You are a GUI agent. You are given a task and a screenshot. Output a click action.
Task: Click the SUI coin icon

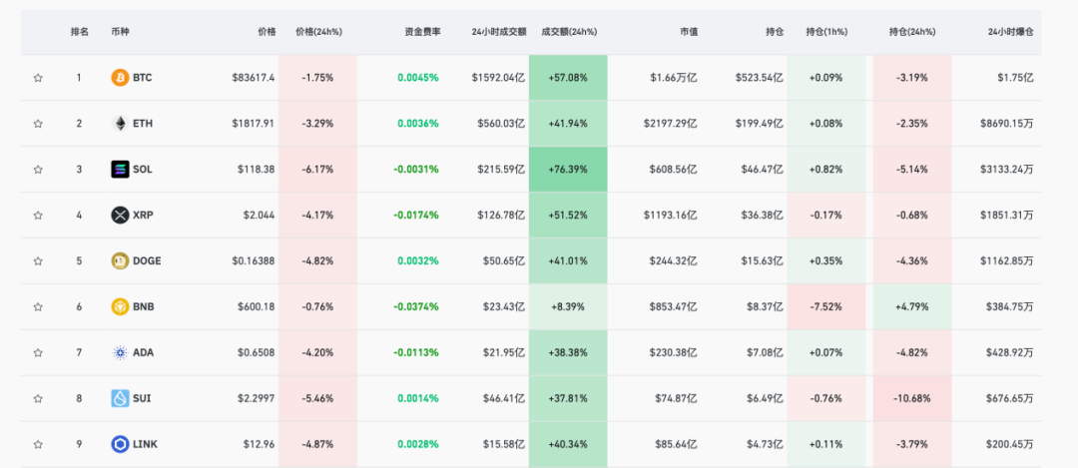click(120, 398)
